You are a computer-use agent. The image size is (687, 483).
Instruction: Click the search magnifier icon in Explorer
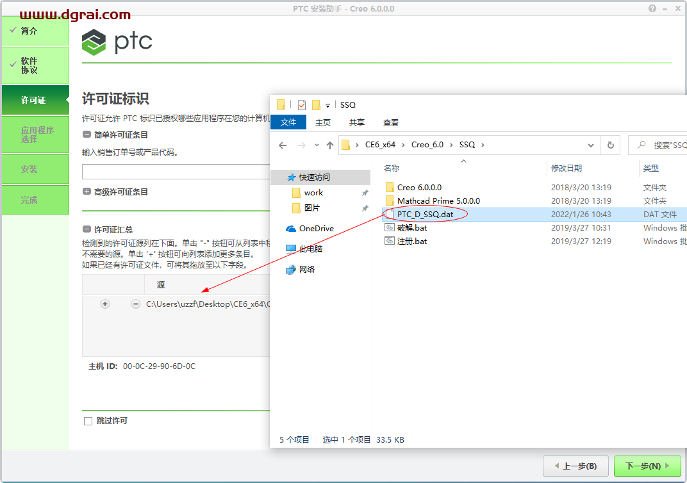pyautogui.click(x=641, y=145)
